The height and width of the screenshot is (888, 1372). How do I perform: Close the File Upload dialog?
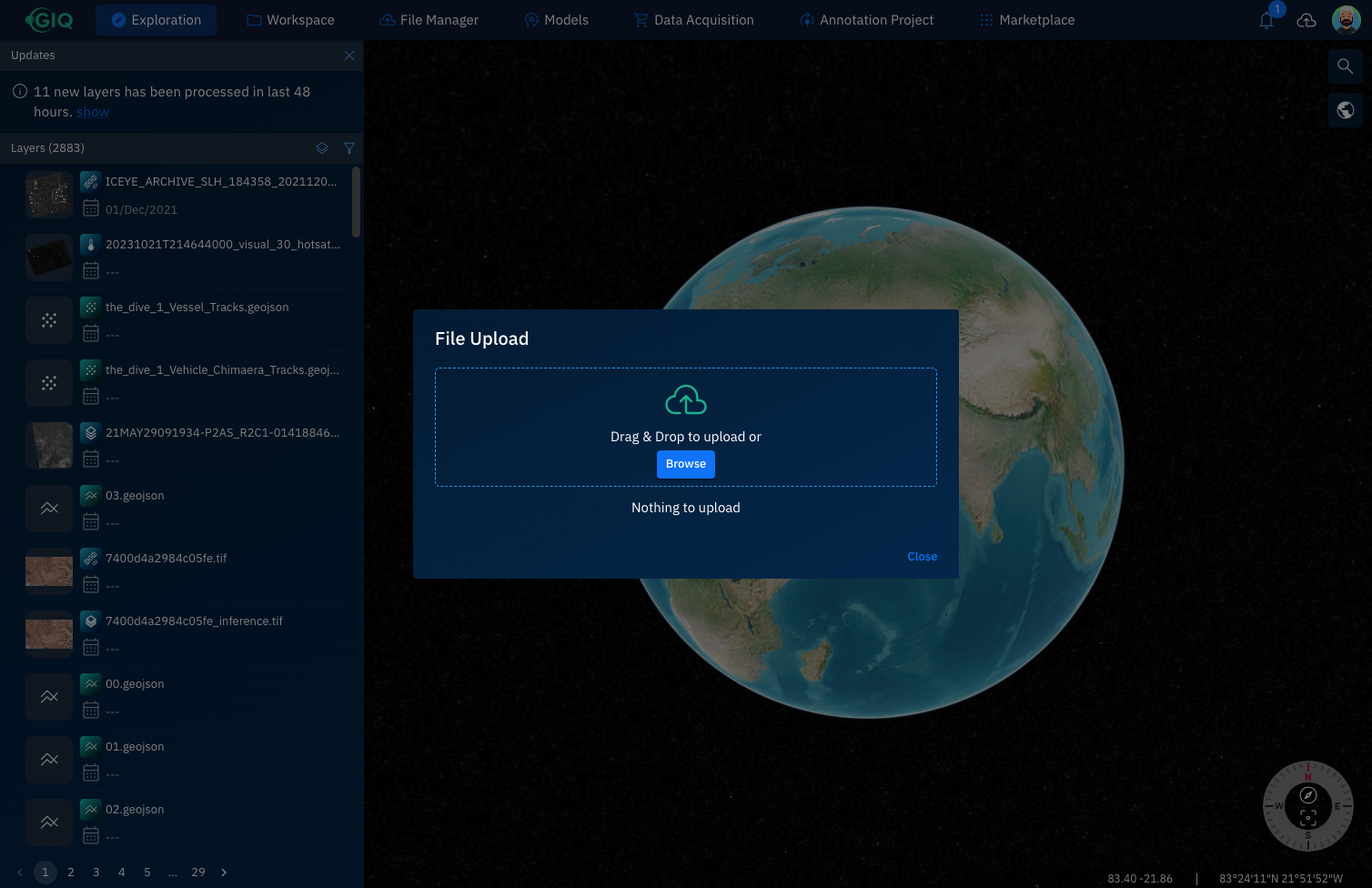[922, 557]
